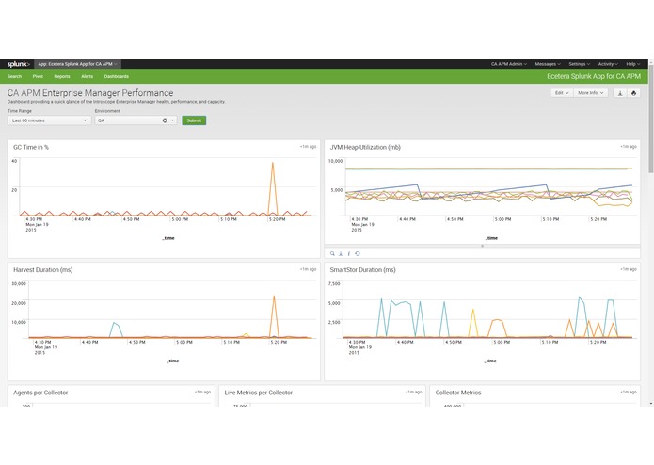Screen dimensions: 654x465
Task: Open the Last 60 minutes time range picker
Action: coord(49,120)
